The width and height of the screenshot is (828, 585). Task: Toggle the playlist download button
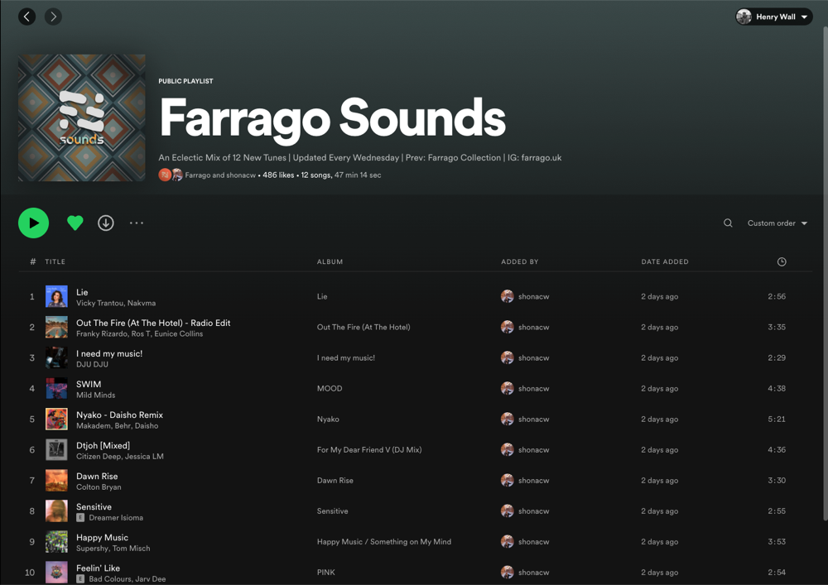105,223
